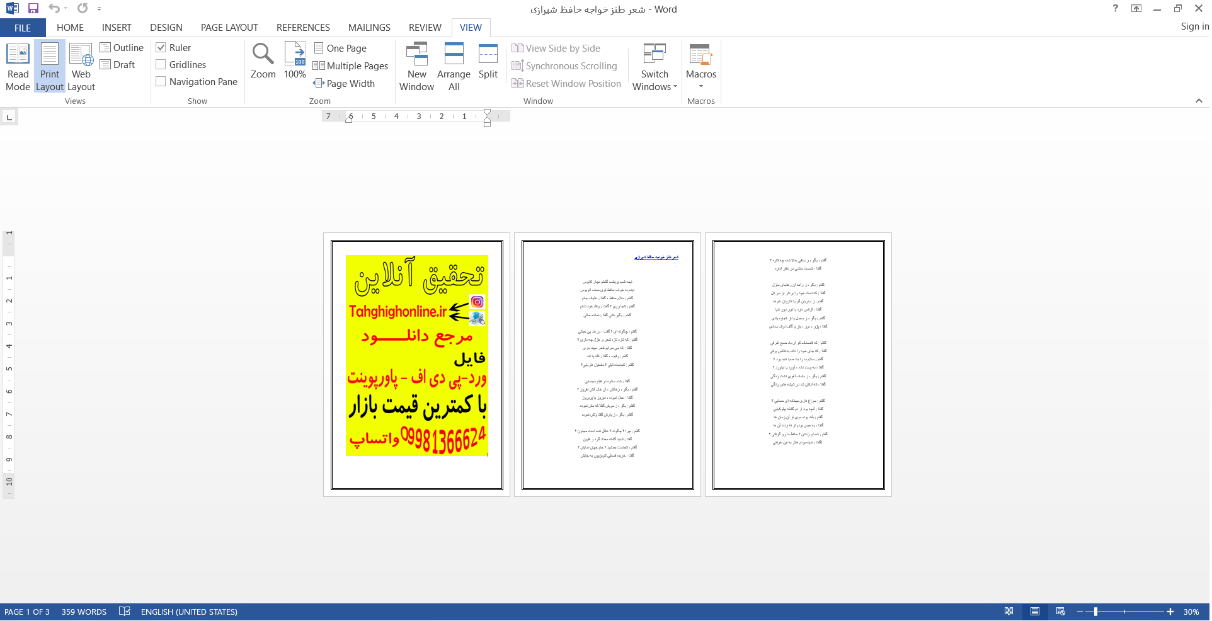The height and width of the screenshot is (621, 1212).
Task: Click ENGLISH (UNITED STATES) language
Action: pyautogui.click(x=189, y=612)
